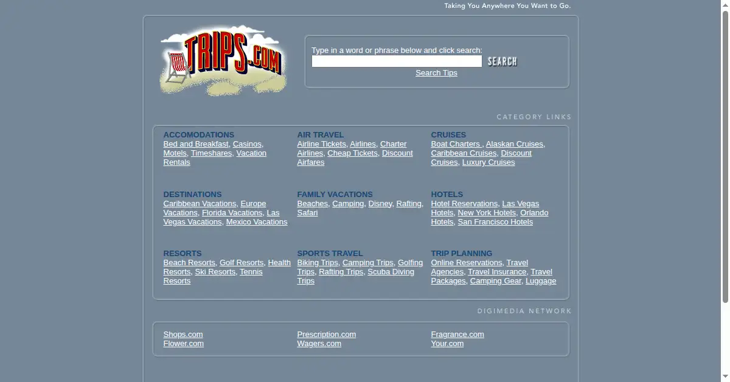
Task: Open the Caribbean Vacations link
Action: pos(200,204)
